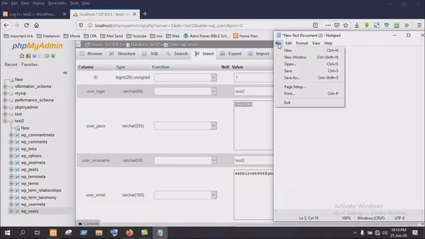Show more tools with the double-chevron overflow icon
425x239 pixels.
(407, 25)
